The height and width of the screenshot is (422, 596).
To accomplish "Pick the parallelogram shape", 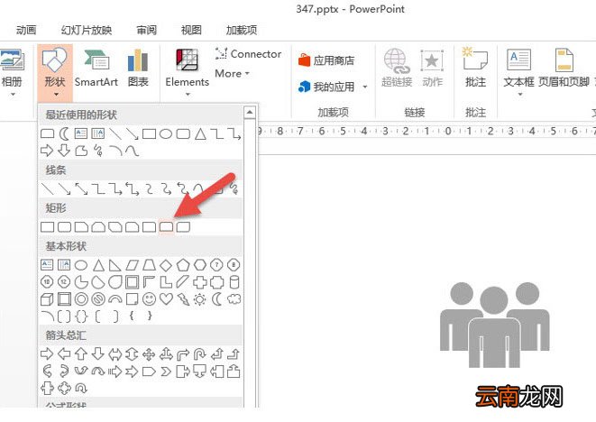I will pos(132,265).
